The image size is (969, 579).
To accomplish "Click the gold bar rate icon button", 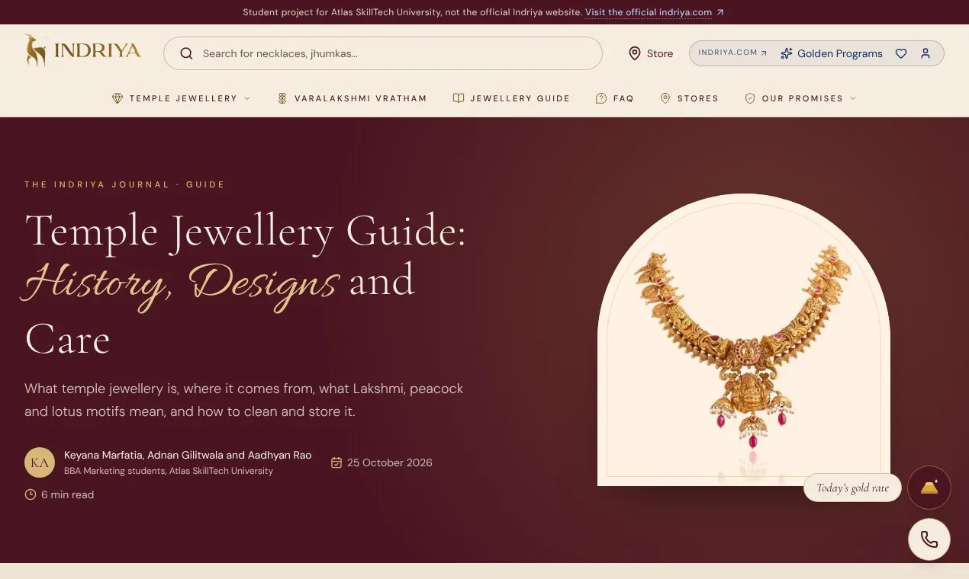I will [x=929, y=488].
